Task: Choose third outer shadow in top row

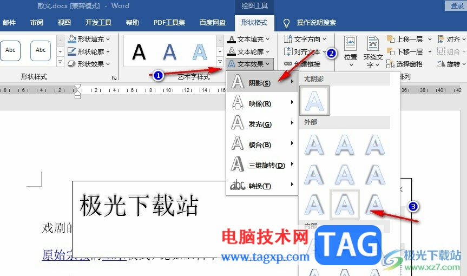Action: coord(375,145)
